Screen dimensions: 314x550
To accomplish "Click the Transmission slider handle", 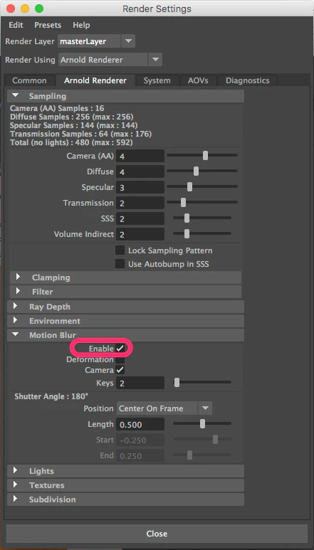I will 183,202.
